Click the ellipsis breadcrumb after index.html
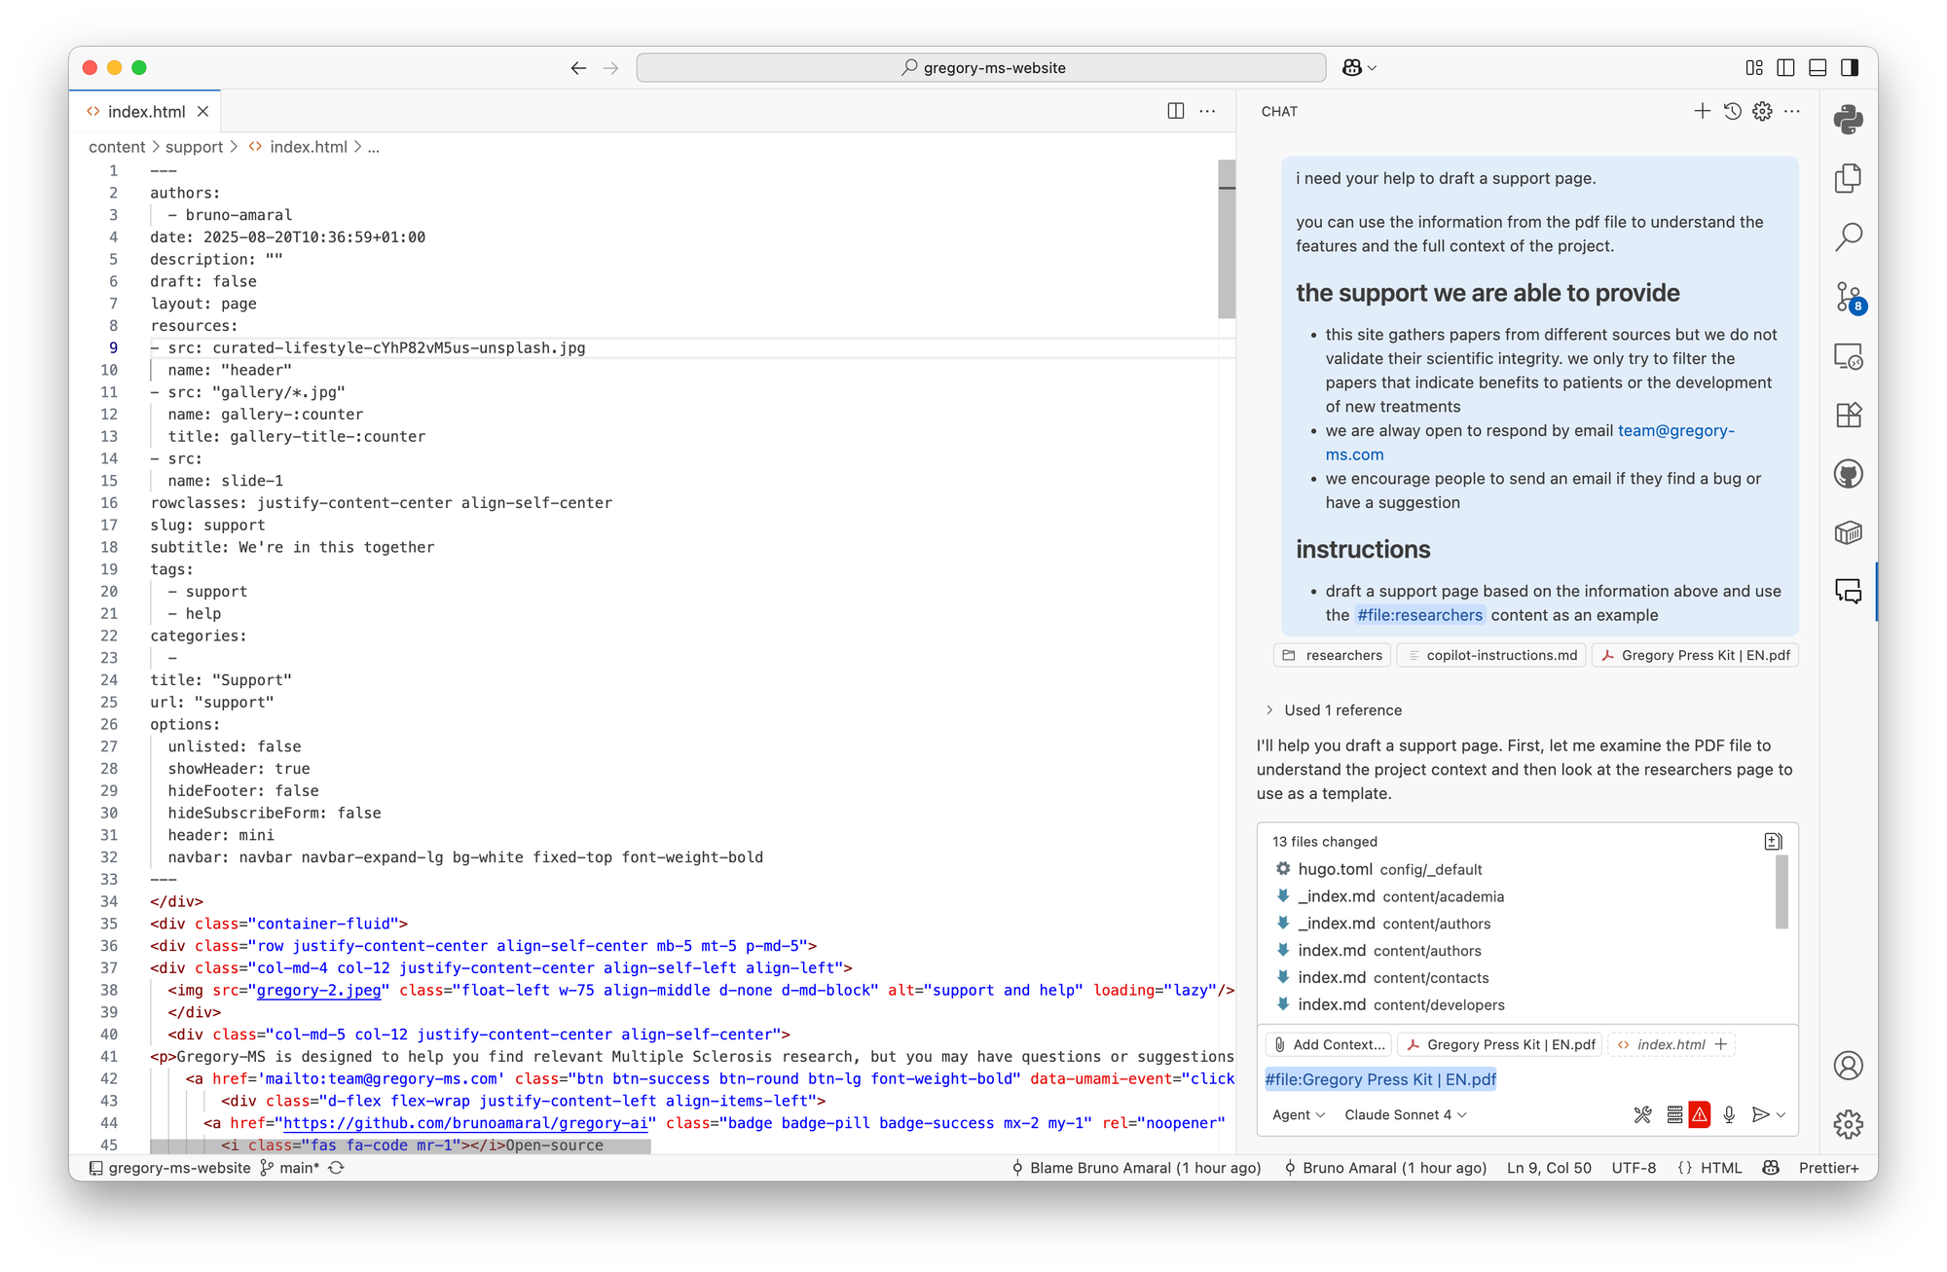This screenshot has height=1272, width=1947. coord(374,147)
